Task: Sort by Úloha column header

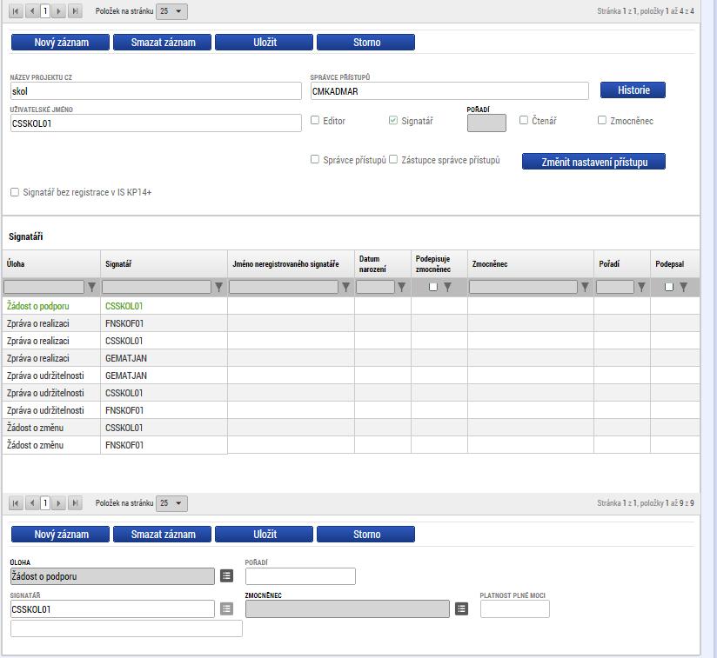Action: (16, 264)
